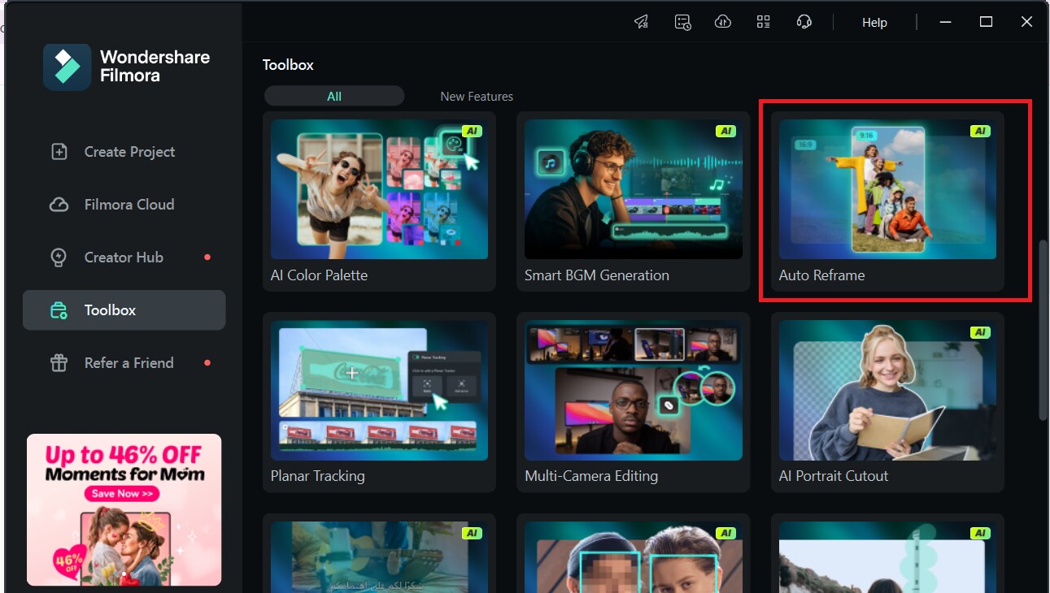
Task: Click the headset support icon
Action: pyautogui.click(x=804, y=22)
